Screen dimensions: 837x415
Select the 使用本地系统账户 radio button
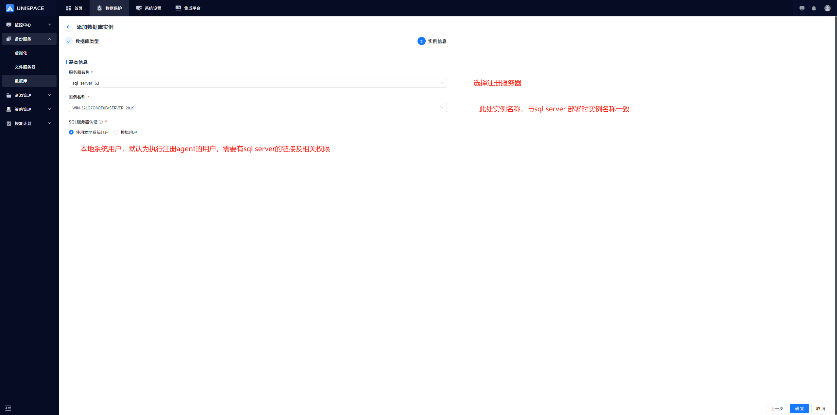[x=71, y=132]
